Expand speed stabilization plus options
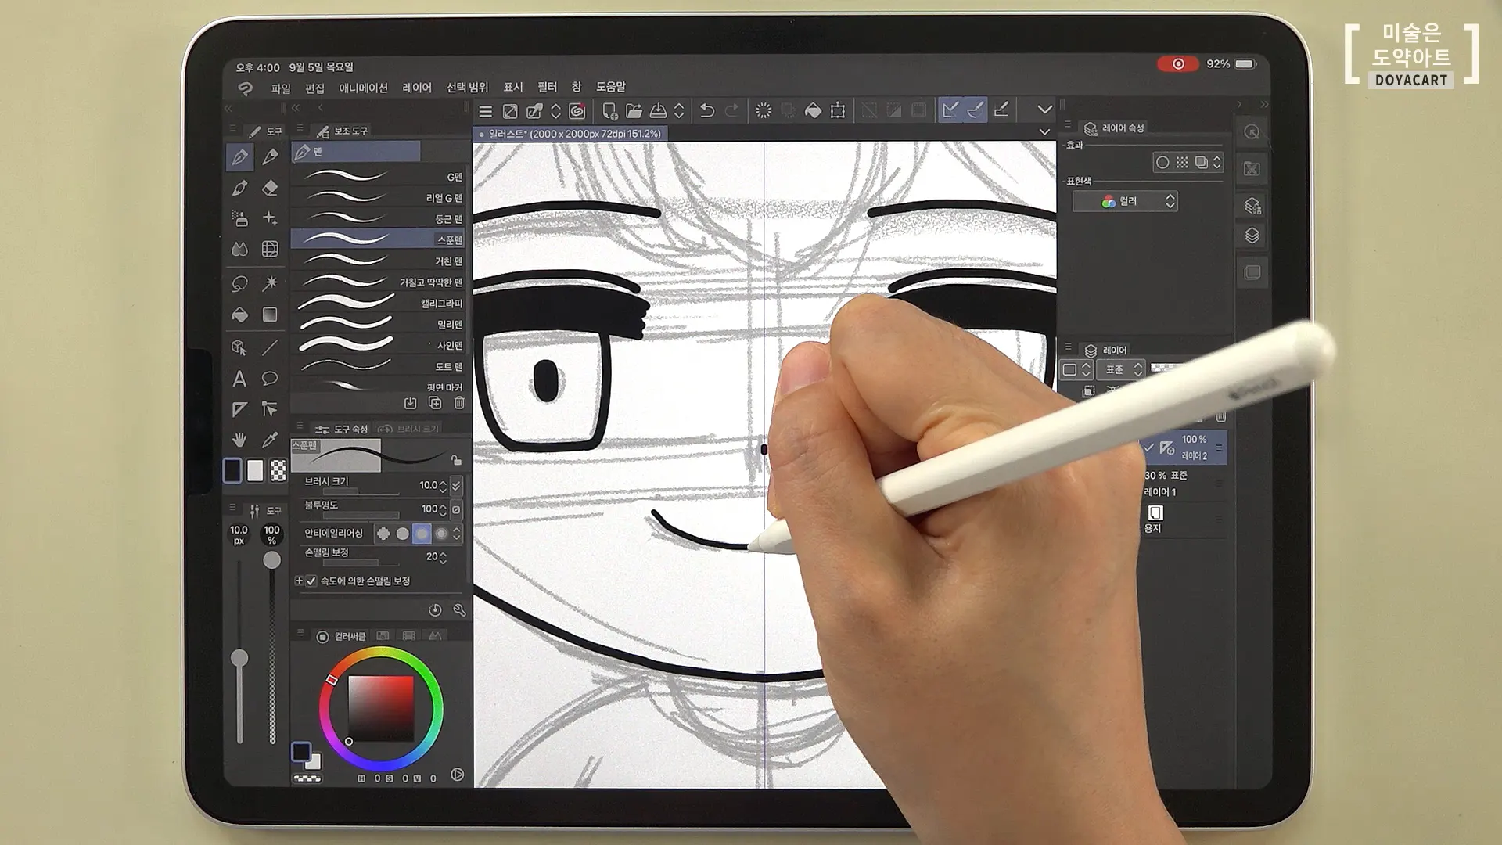 pyautogui.click(x=299, y=581)
